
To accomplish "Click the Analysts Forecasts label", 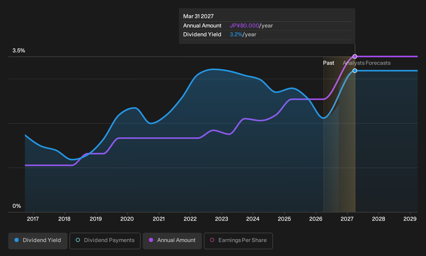I will click(367, 63).
